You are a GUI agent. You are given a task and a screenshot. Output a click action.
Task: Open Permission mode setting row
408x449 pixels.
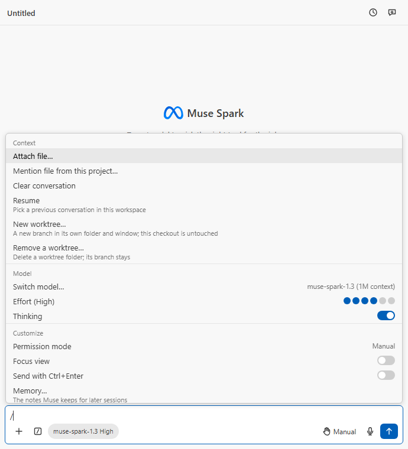tap(204, 346)
